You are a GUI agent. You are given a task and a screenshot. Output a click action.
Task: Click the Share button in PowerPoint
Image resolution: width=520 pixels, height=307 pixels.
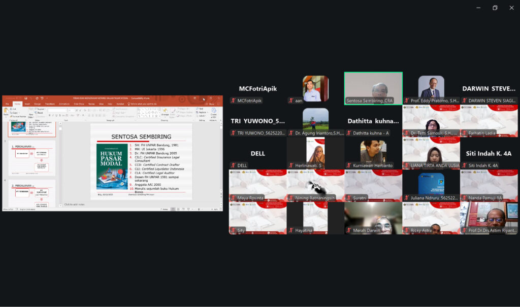(210, 104)
